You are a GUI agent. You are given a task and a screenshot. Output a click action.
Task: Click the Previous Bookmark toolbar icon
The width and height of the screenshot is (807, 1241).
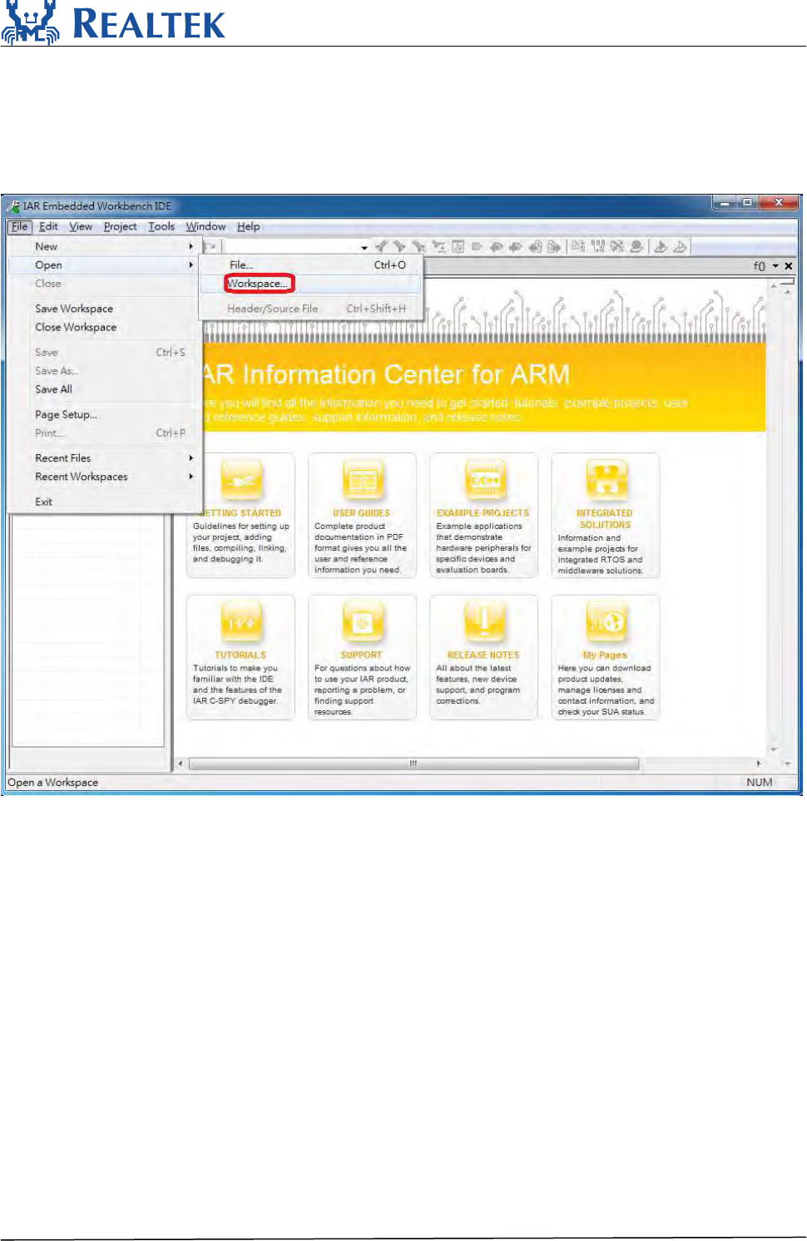point(496,246)
